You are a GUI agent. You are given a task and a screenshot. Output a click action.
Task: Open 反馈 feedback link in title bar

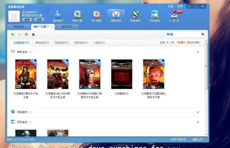coord(171,6)
